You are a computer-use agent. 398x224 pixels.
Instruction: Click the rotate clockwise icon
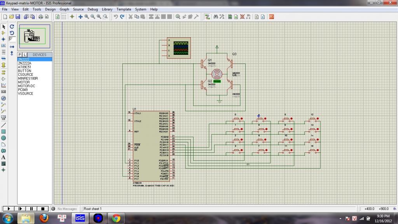(12, 27)
